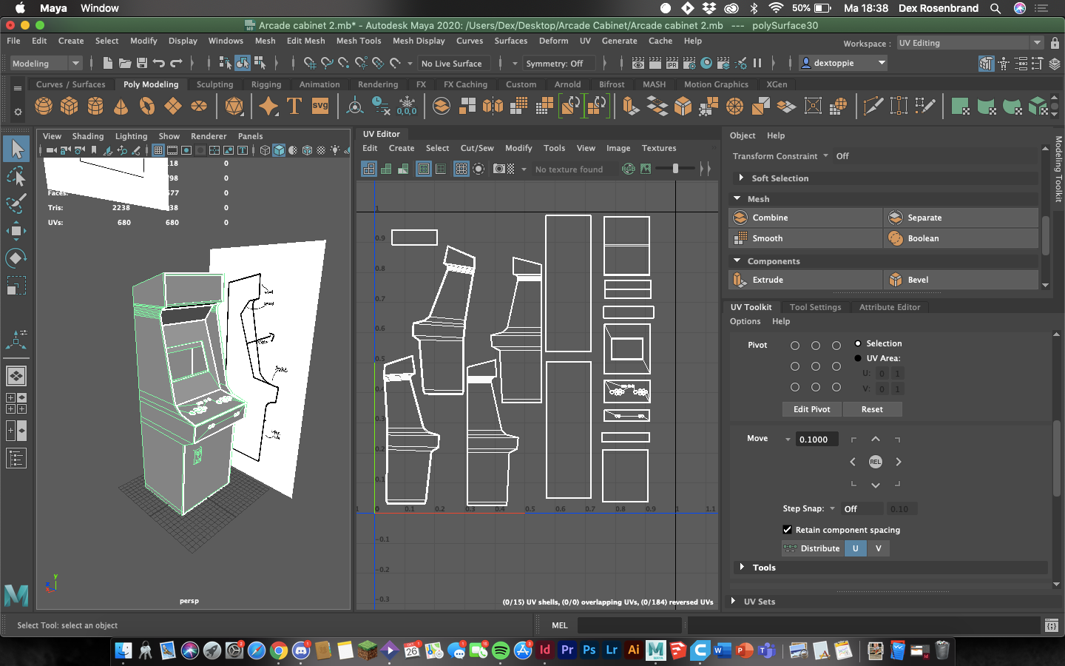1065x666 pixels.
Task: Open the Modeling menu set dropdown
Action: click(x=46, y=64)
